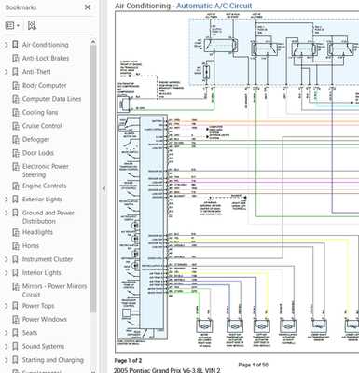The image size is (359, 373).
Task: Click the Ground and Power Distribution bookmark icon
Action: (x=15, y=213)
